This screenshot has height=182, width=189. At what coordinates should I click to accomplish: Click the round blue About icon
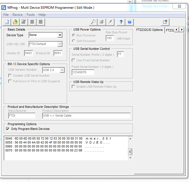[129, 22]
